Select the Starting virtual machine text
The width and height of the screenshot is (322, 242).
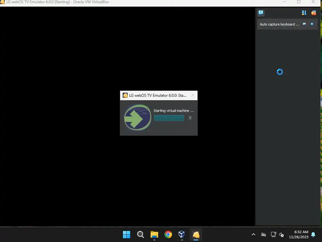[174, 111]
